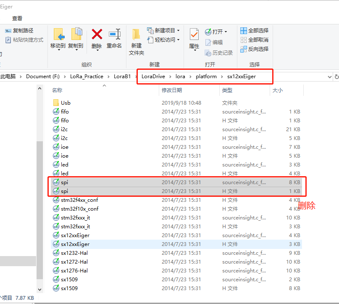Select sx1509 H file (8 KB)
Image resolution: width=339 pixels, height=304 pixels.
point(176,288)
